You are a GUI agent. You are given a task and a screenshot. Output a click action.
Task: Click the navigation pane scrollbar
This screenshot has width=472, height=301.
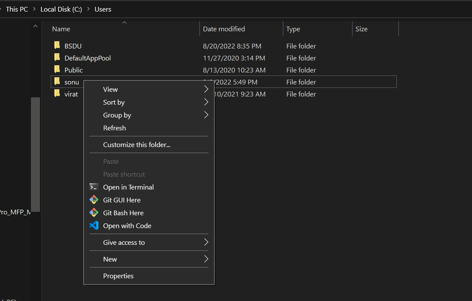[x=35, y=154]
